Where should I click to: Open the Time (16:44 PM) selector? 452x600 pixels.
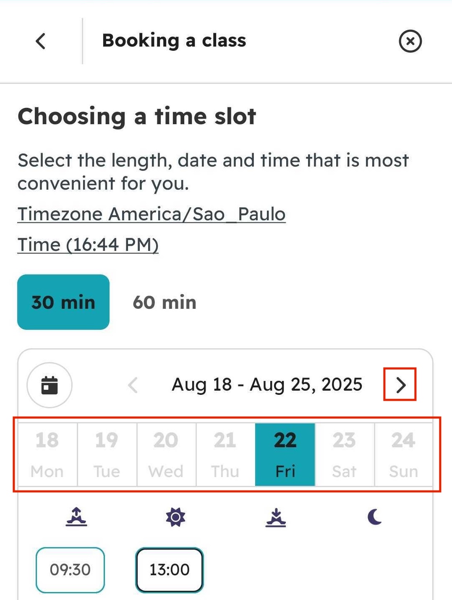88,244
